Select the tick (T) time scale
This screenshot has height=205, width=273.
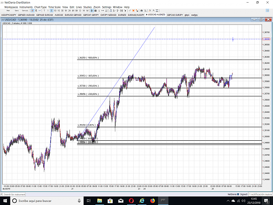[44, 10]
